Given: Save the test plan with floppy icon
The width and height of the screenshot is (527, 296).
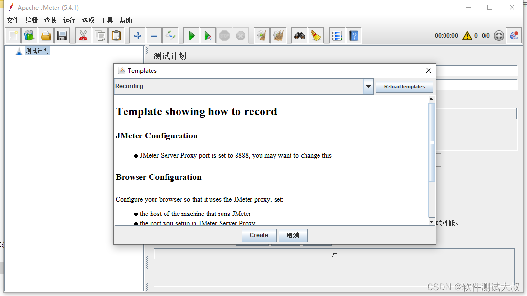Looking at the screenshot, I should coord(62,36).
